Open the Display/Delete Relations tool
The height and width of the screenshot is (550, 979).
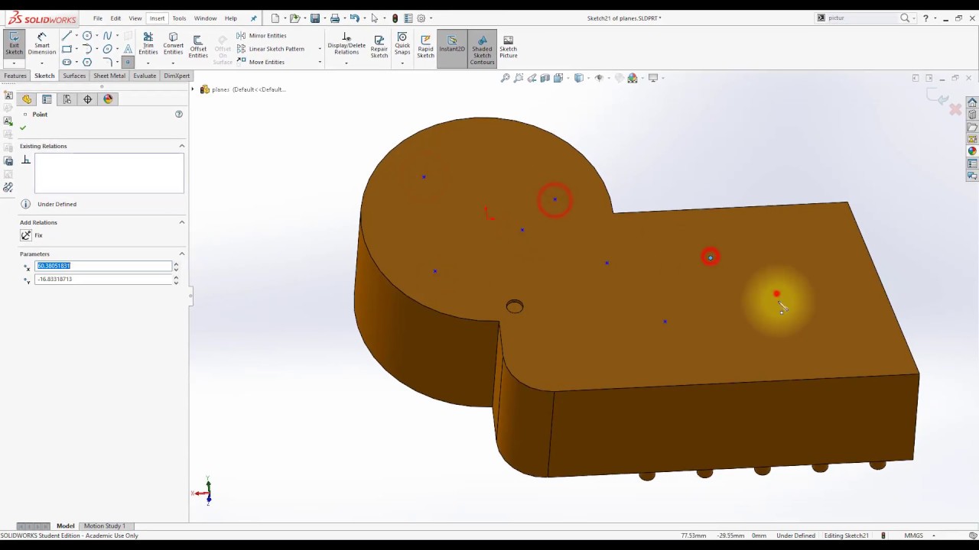click(346, 44)
